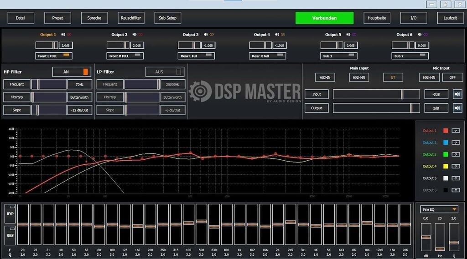Open the Preset menu
Viewport: 467px width, 259px height.
click(57, 18)
